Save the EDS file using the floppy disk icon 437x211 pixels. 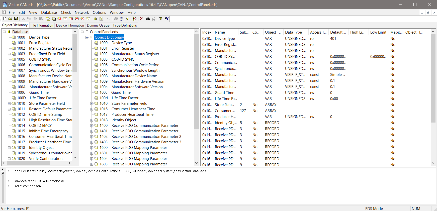point(16,19)
